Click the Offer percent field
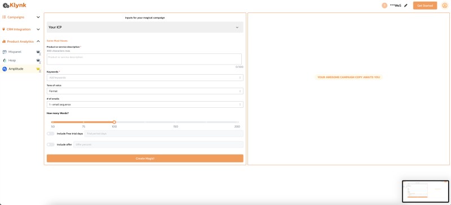This screenshot has height=205, width=451. point(158,144)
